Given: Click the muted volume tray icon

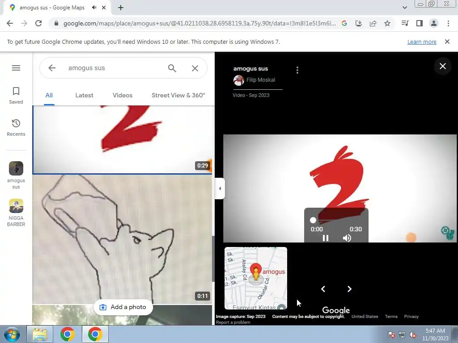Looking at the screenshot, I should [x=413, y=335].
